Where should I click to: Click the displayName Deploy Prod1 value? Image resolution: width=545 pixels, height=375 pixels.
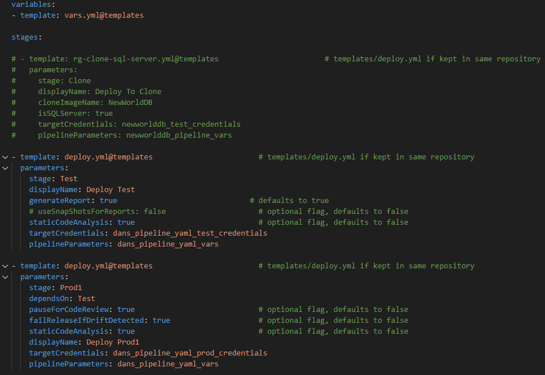(113, 342)
